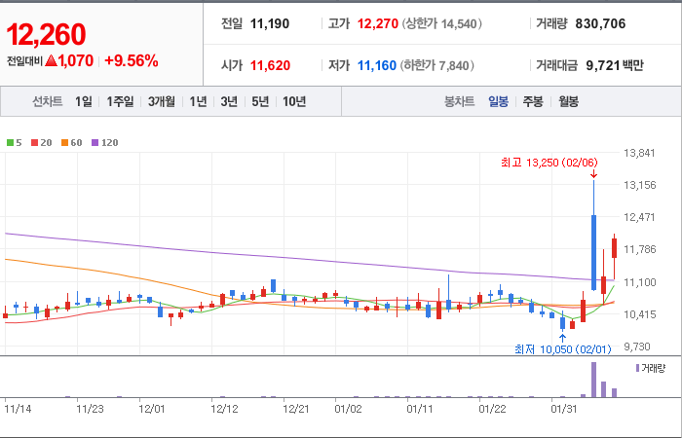This screenshot has height=438, width=682.
Task: Show the 3개월 line chart
Action: click(162, 101)
